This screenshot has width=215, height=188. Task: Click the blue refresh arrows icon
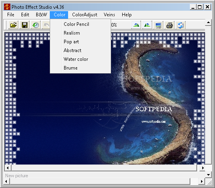[181, 25]
